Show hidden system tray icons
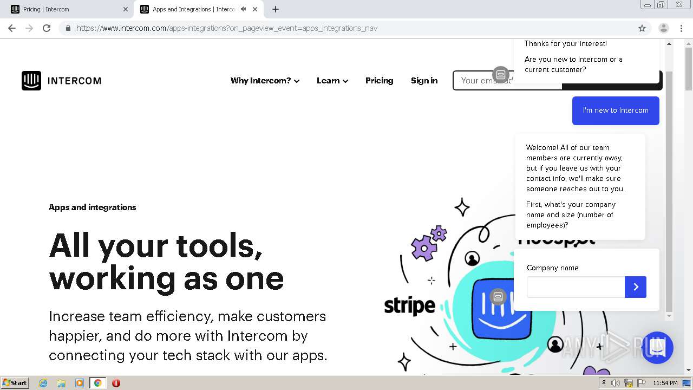This screenshot has width=693, height=390. point(603,383)
